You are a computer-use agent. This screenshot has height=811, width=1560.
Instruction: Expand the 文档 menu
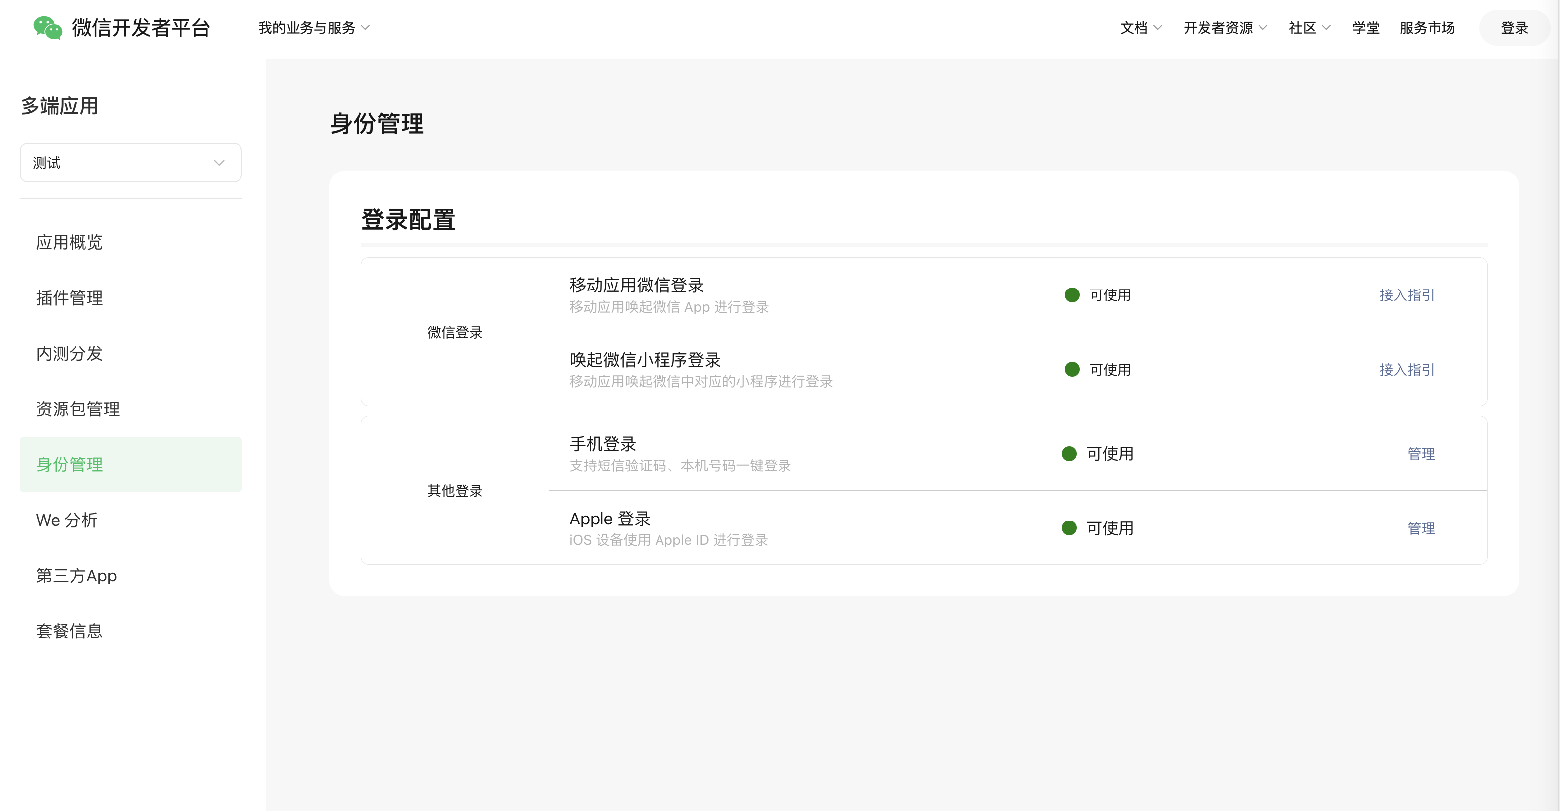point(1140,28)
